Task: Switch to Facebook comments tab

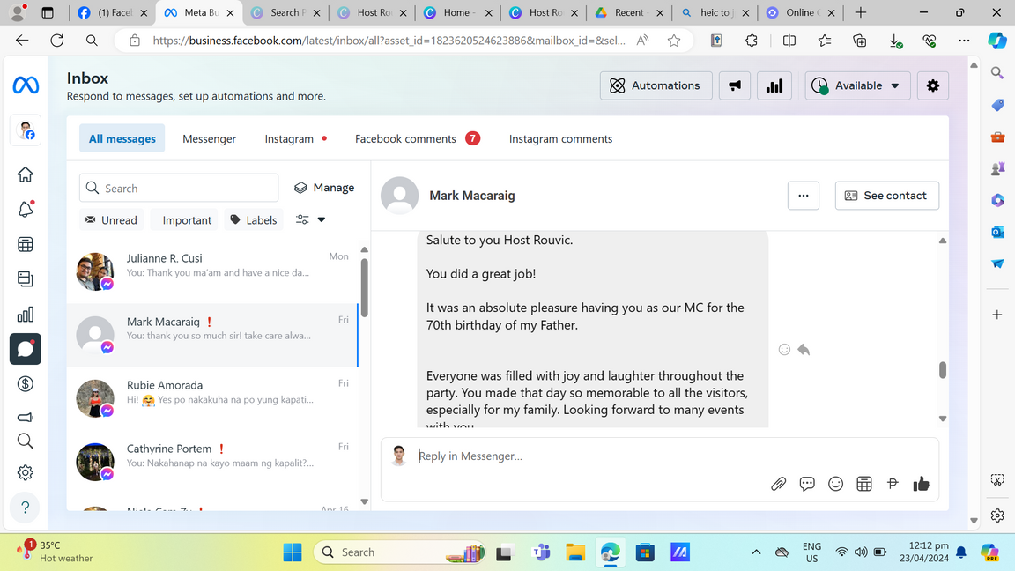Action: point(405,138)
